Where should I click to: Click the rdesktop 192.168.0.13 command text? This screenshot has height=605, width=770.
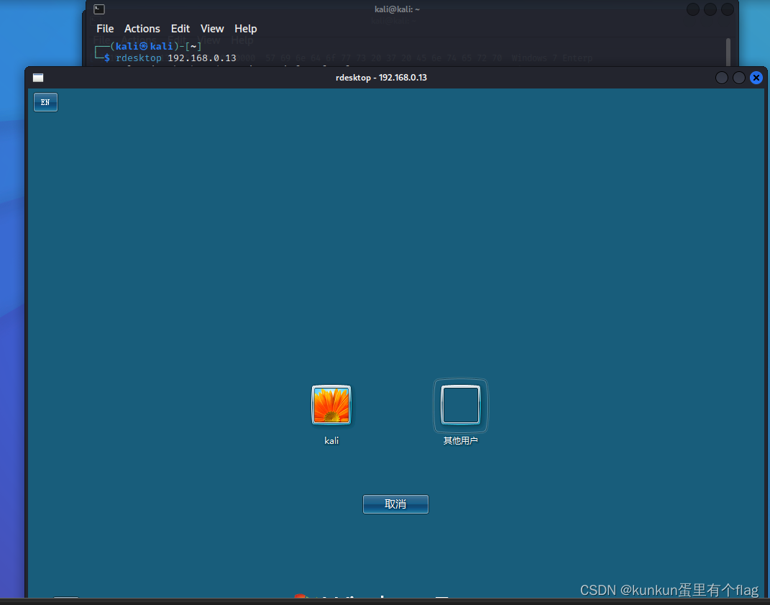pyautogui.click(x=176, y=58)
